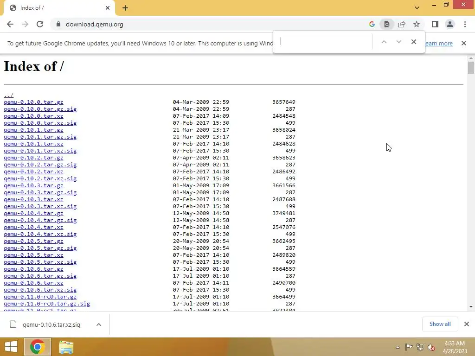Screen dimensions: 475x356
Task: Click size value 3657649
Action: pyautogui.click(x=283, y=102)
